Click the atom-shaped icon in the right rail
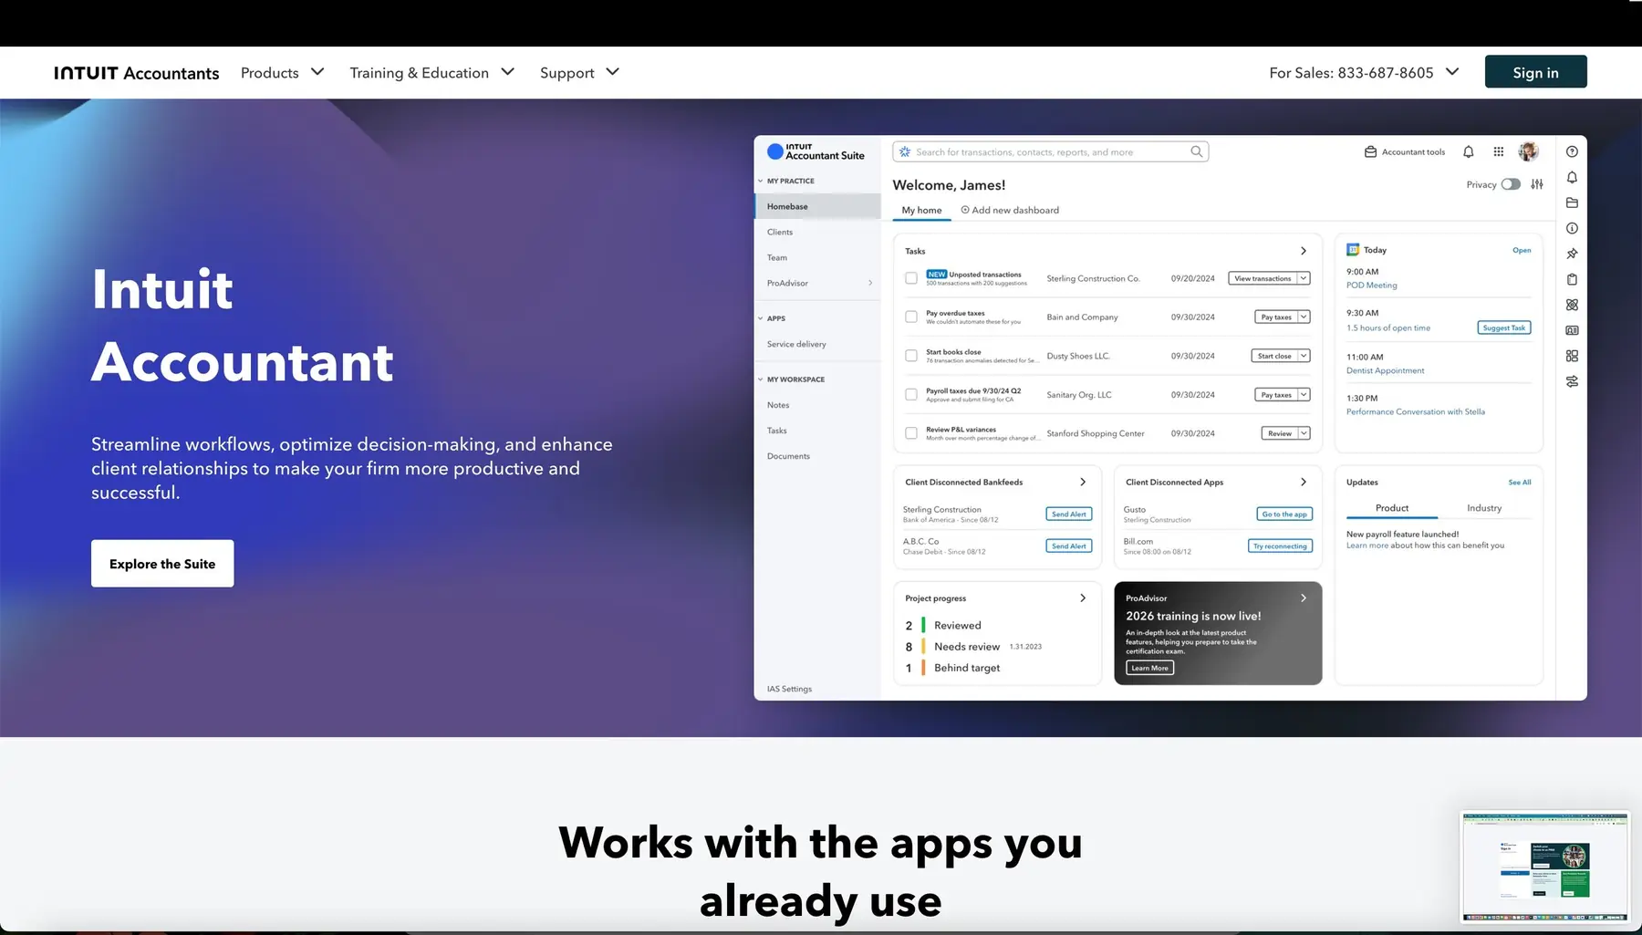The image size is (1642, 935). (1572, 306)
